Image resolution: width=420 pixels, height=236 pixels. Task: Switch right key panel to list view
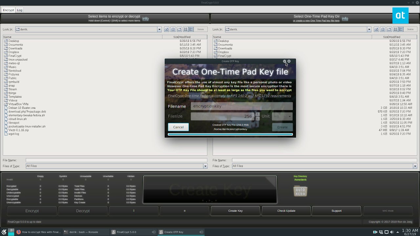coord(395,29)
